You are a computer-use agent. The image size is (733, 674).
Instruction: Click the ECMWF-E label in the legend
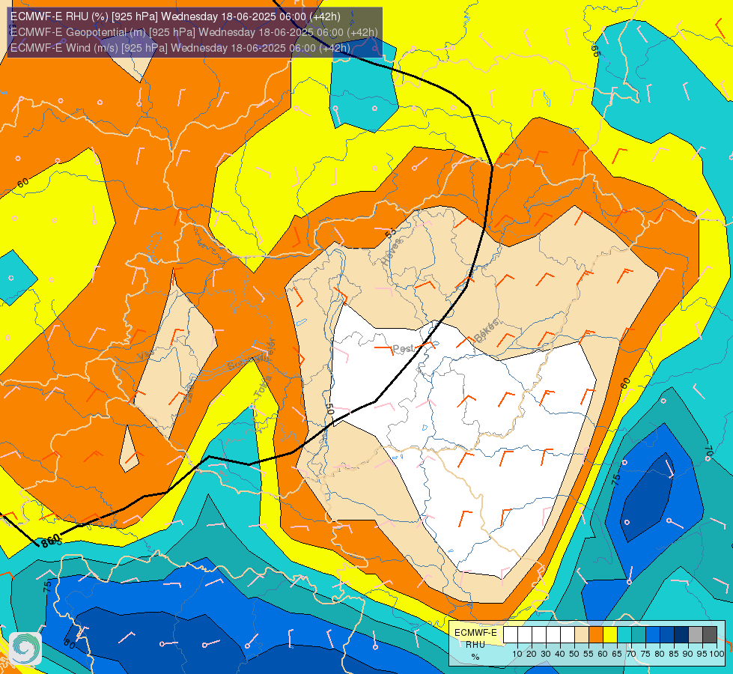476,632
